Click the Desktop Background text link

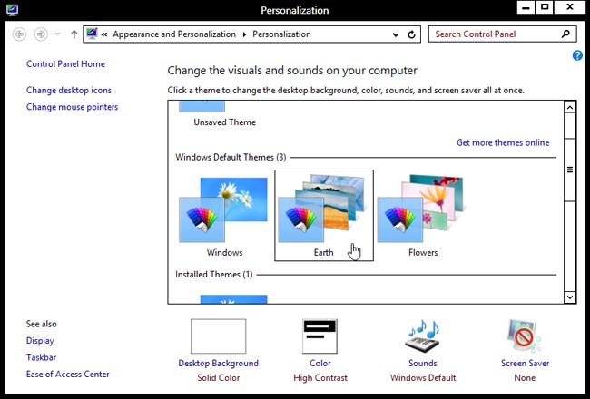218,364
